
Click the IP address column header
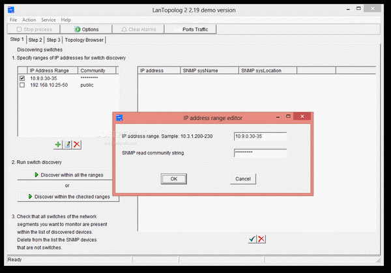tap(159, 70)
